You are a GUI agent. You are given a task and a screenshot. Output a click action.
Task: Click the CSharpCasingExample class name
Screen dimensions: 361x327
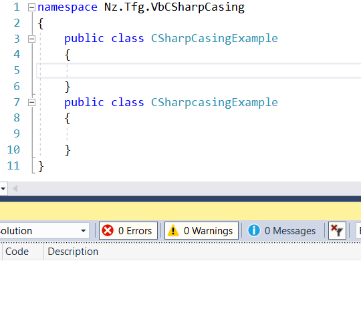point(215,39)
